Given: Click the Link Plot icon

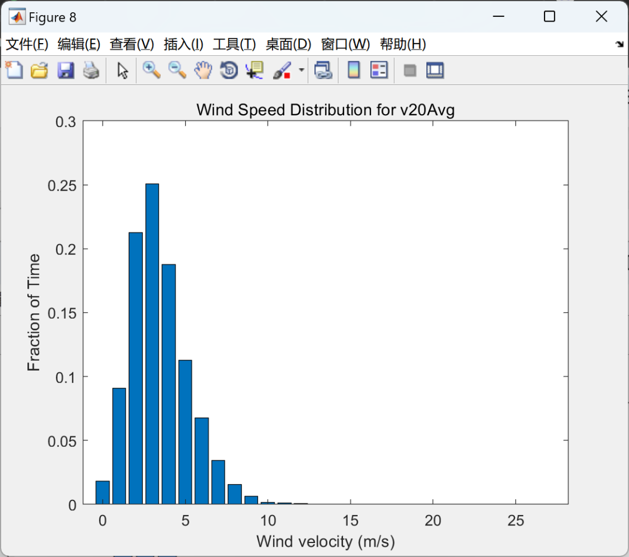Looking at the screenshot, I should (x=323, y=70).
